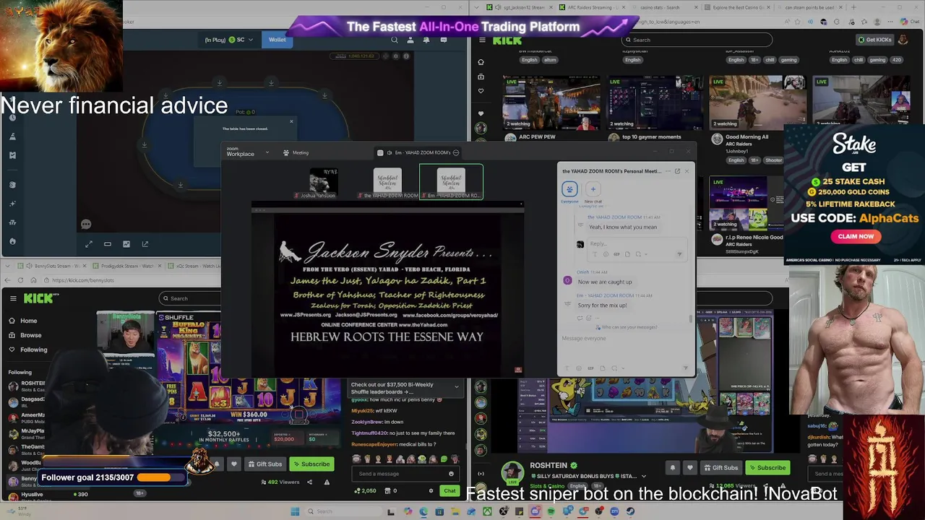Toggle the Em - YAHAD ZOOM ROOM's speaker minus icon
This screenshot has width=925, height=520.
pyautogui.click(x=455, y=152)
